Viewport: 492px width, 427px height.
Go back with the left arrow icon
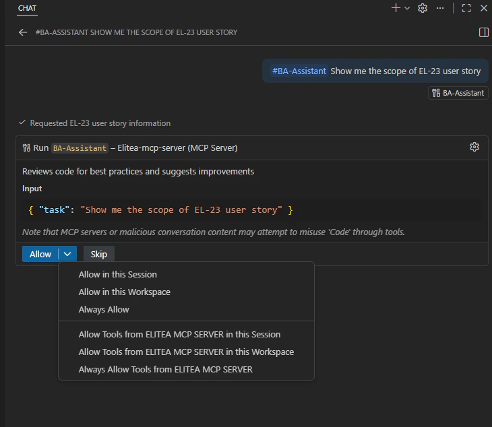tap(23, 32)
